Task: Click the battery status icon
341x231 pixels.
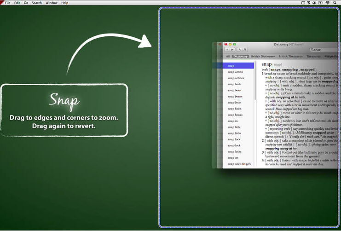Action: pos(320,3)
